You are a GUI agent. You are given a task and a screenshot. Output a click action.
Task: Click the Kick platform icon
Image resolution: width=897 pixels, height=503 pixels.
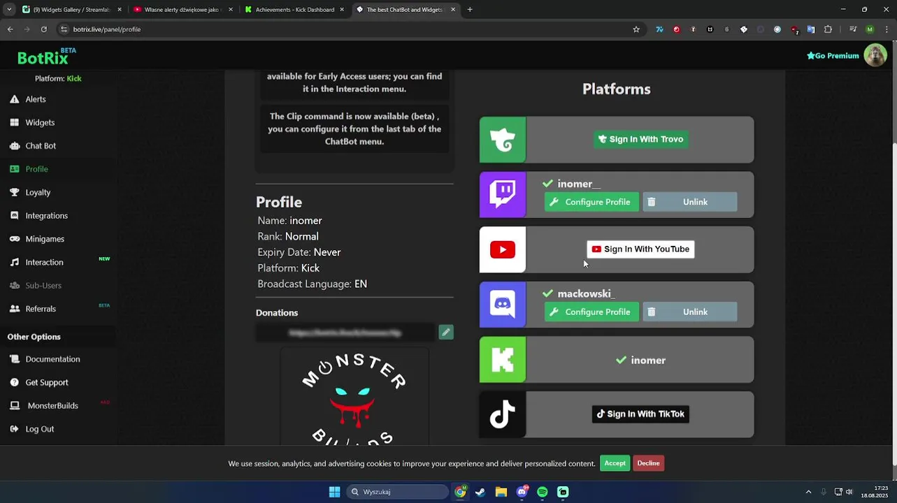pos(503,360)
